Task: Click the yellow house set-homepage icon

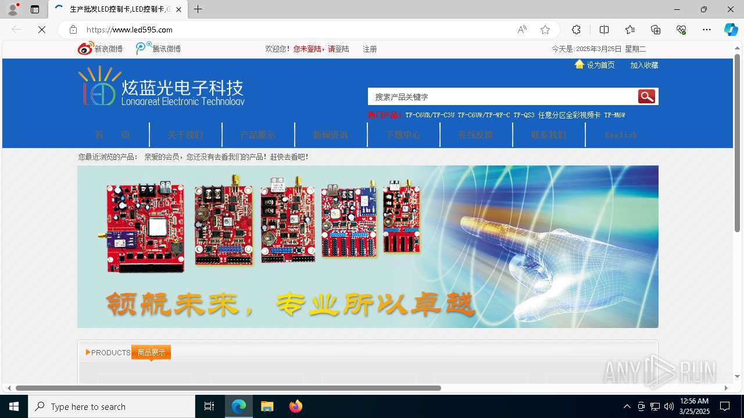Action: 580,64
